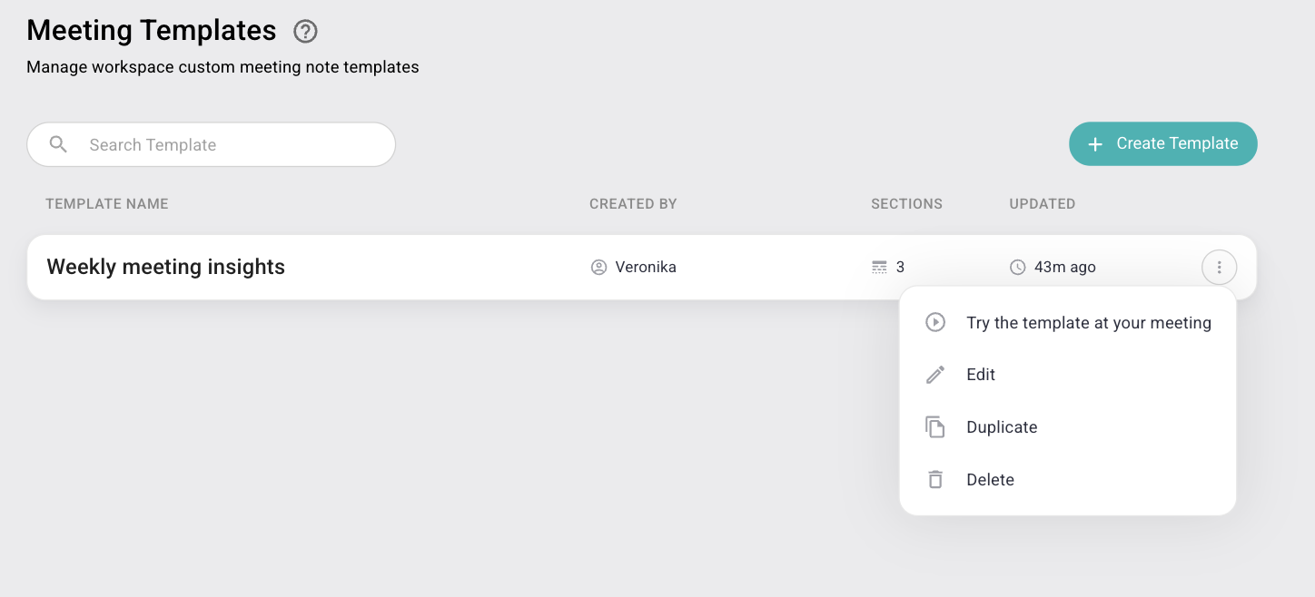Choose Edit from the context menu

(x=981, y=375)
